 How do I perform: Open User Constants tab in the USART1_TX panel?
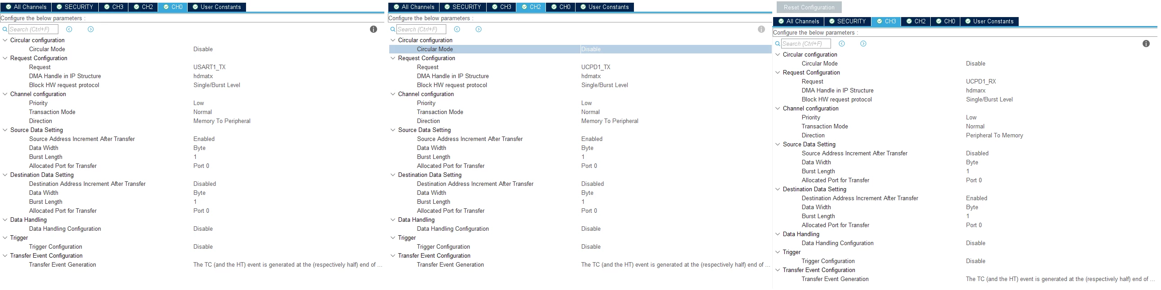pyautogui.click(x=216, y=7)
